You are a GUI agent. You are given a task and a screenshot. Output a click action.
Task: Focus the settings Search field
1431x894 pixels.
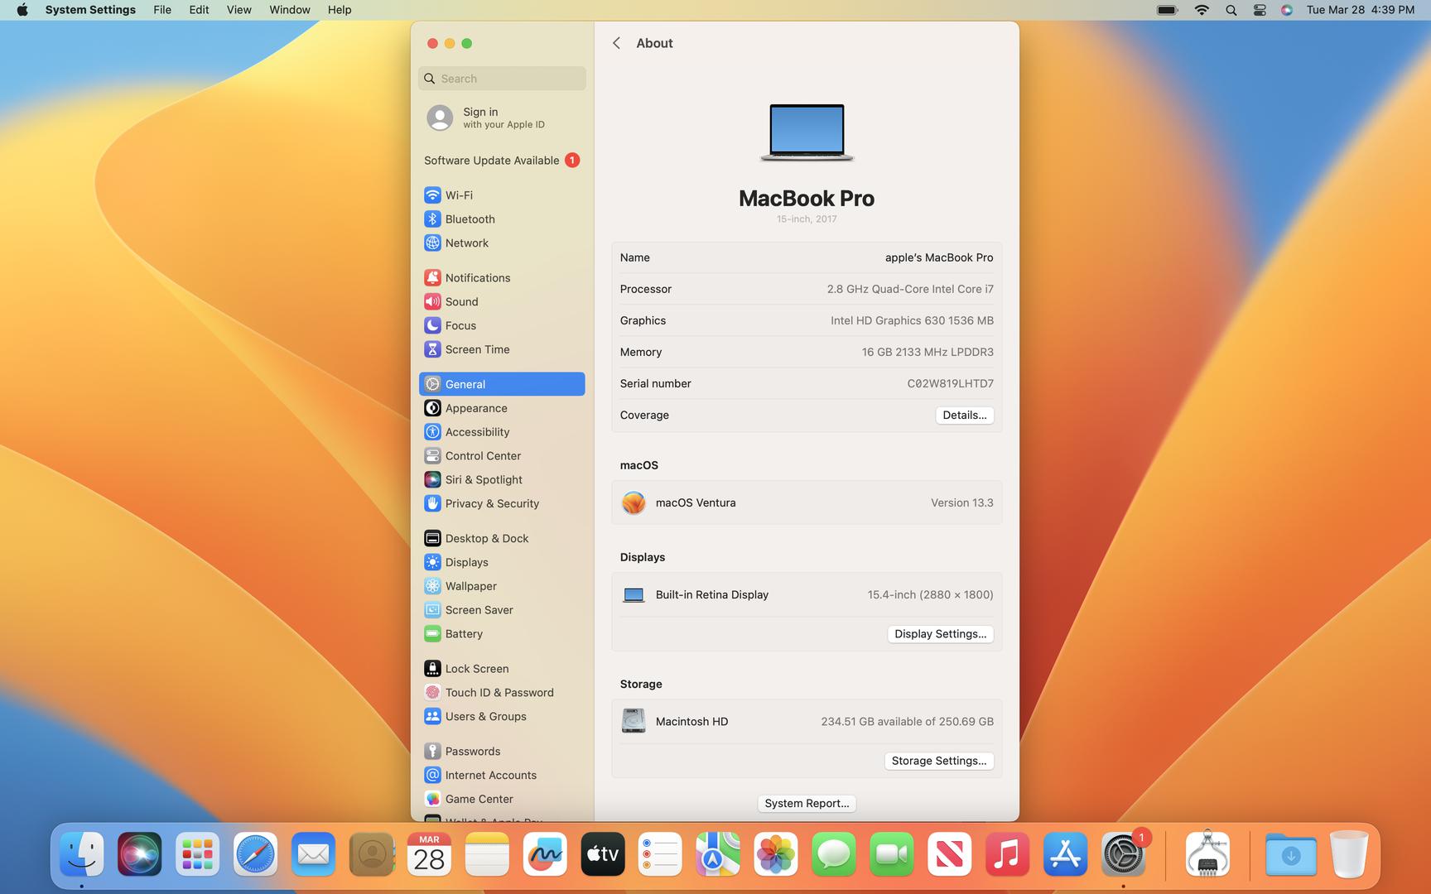[502, 79]
